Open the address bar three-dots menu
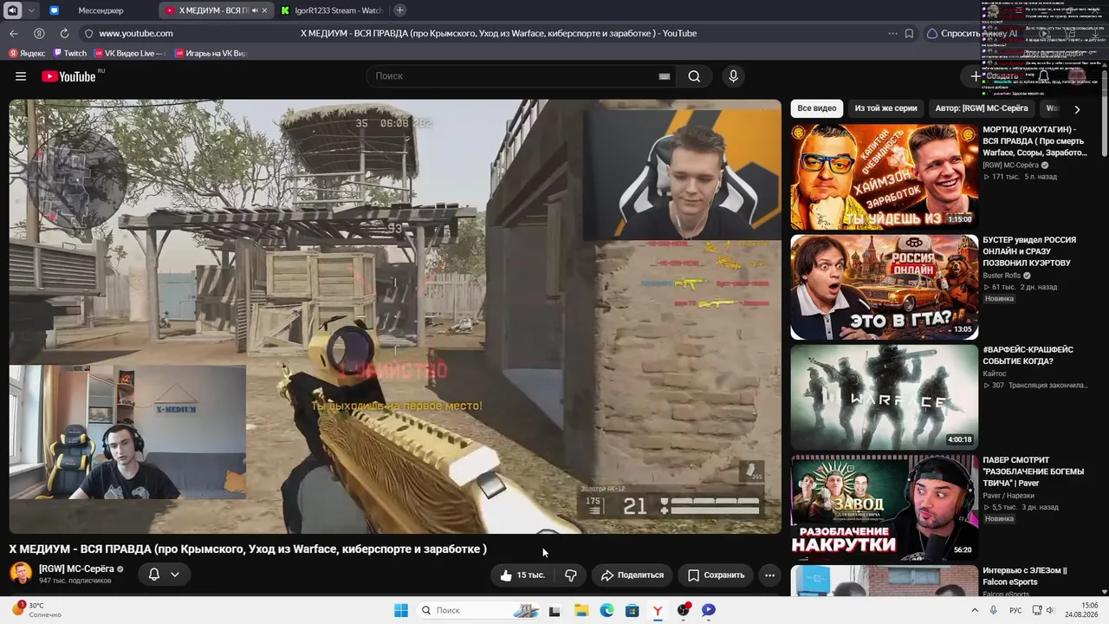This screenshot has height=624, width=1109. 892,34
